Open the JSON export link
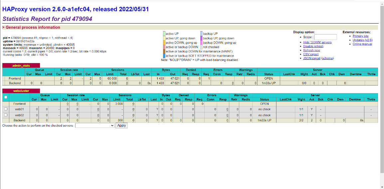Viewport: 384px width, 189px height. pos(312,58)
